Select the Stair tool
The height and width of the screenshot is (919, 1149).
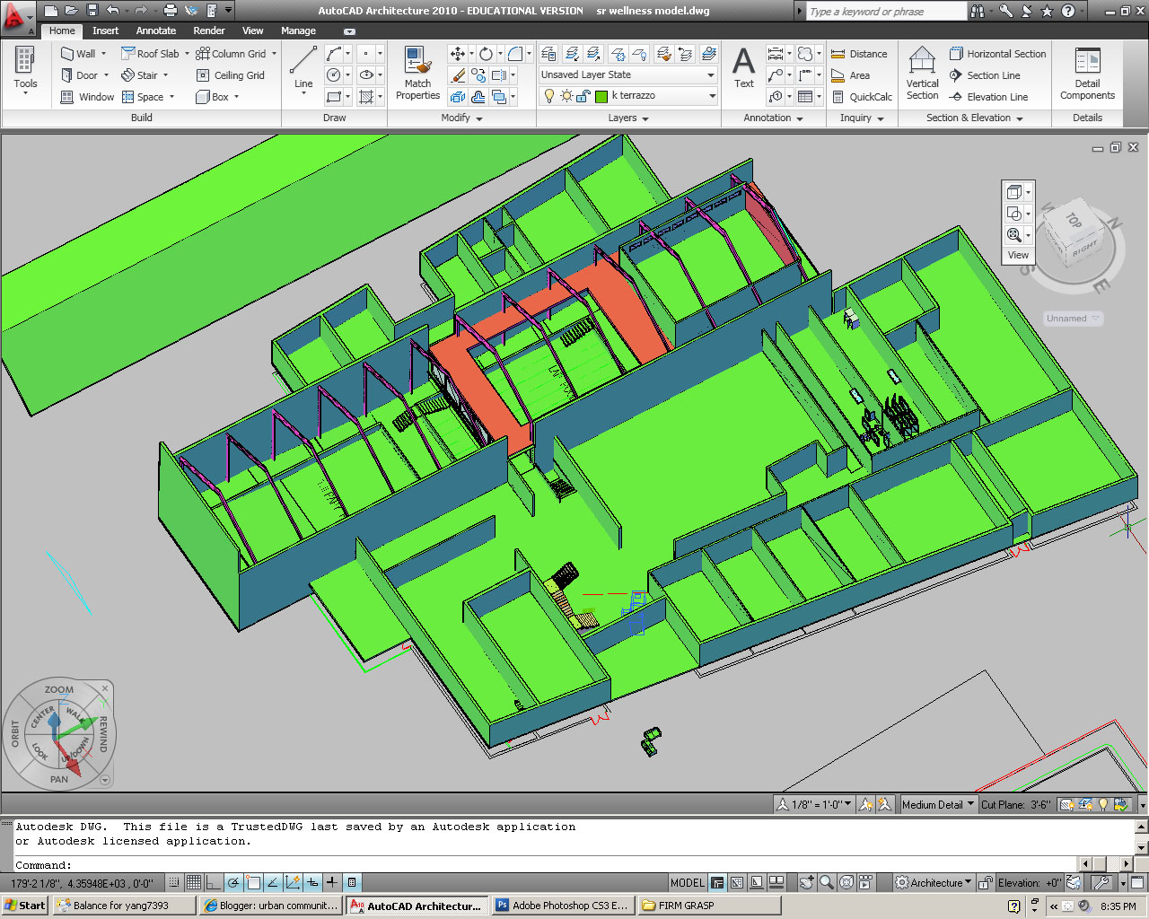click(x=140, y=75)
